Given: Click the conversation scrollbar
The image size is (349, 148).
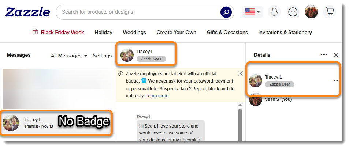Looking at the screenshot, I should tap(240, 124).
